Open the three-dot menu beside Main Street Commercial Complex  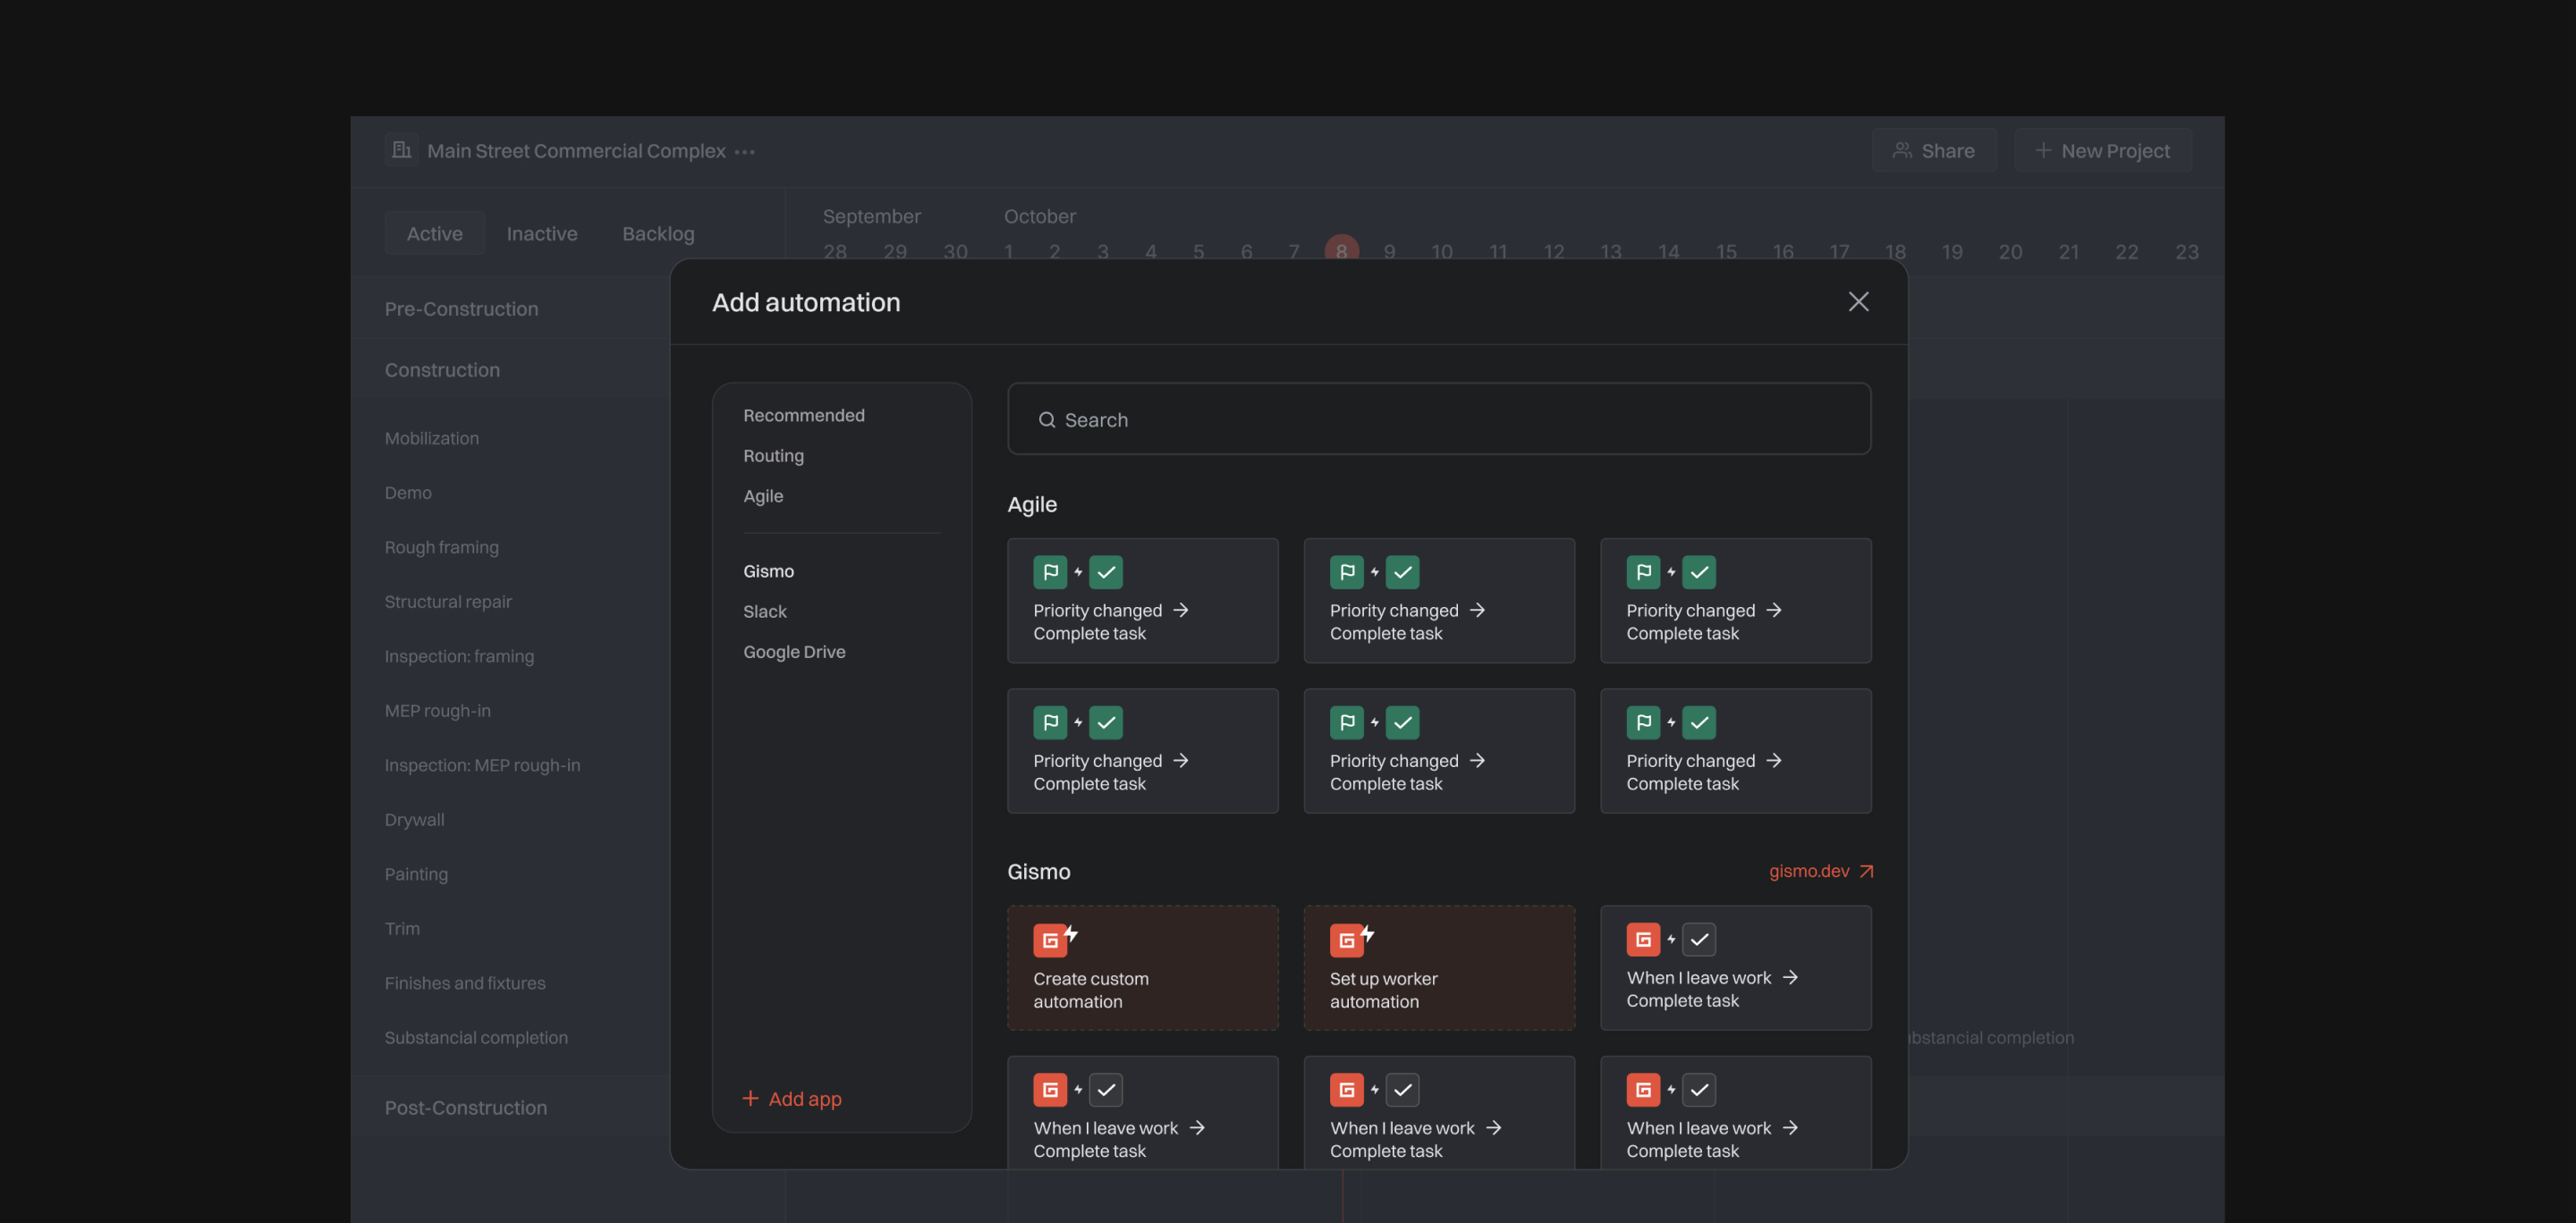pyautogui.click(x=744, y=152)
